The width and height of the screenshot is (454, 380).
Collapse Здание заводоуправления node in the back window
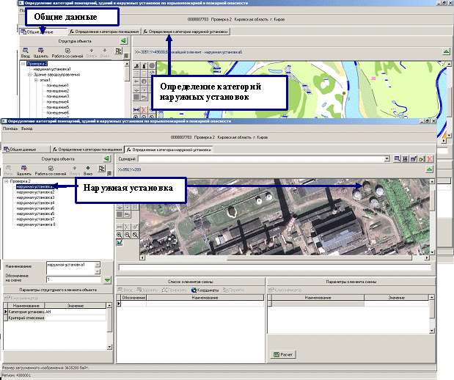29,75
